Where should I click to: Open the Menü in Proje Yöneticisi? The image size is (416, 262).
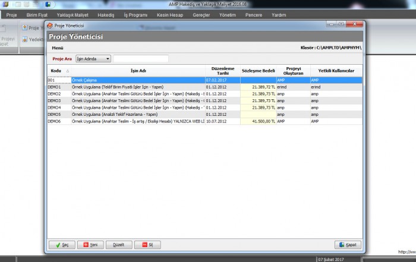click(58, 48)
